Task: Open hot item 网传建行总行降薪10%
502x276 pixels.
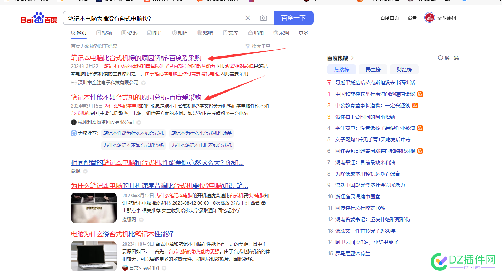Action: point(360,208)
